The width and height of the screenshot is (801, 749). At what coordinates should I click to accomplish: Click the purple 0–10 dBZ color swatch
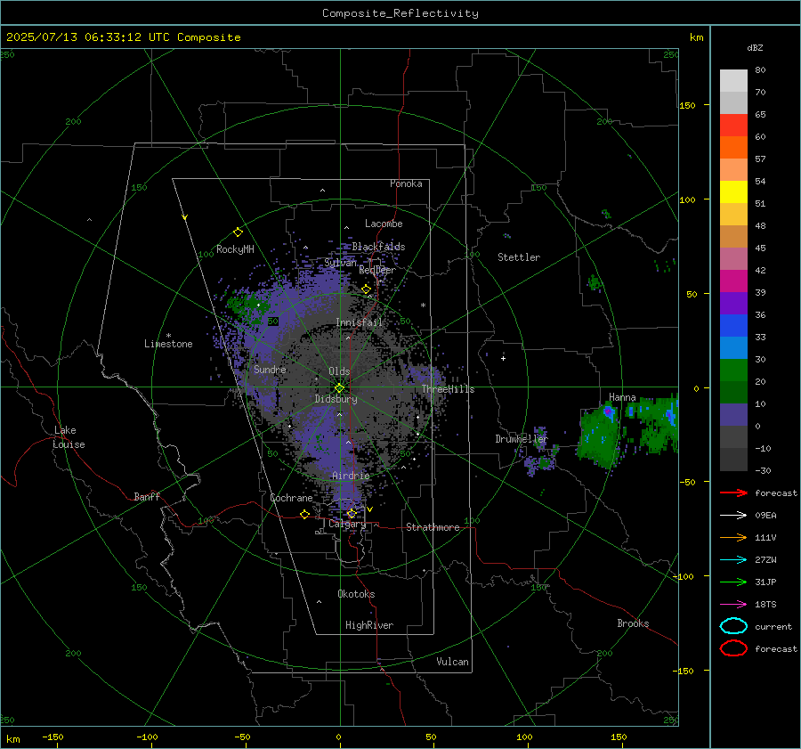[x=733, y=415]
